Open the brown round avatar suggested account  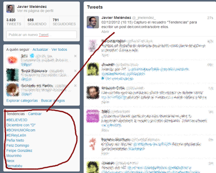pos(13,90)
